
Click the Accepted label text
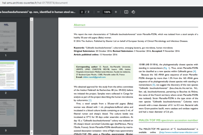tap(157, 51)
